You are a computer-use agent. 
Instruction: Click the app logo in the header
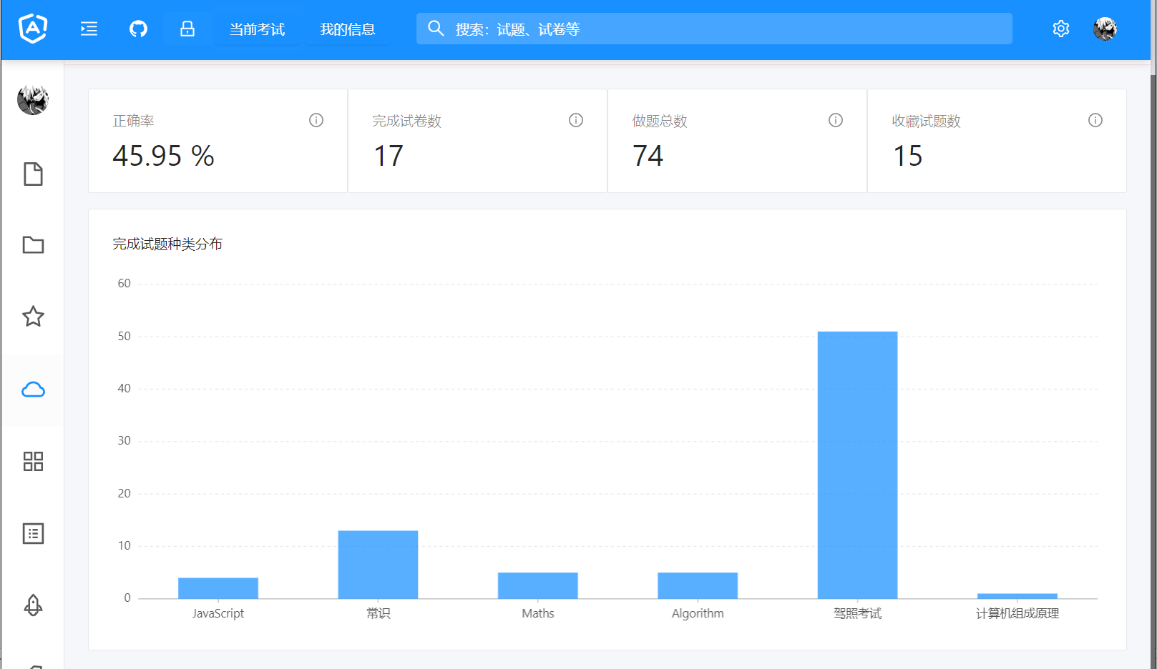pos(33,29)
